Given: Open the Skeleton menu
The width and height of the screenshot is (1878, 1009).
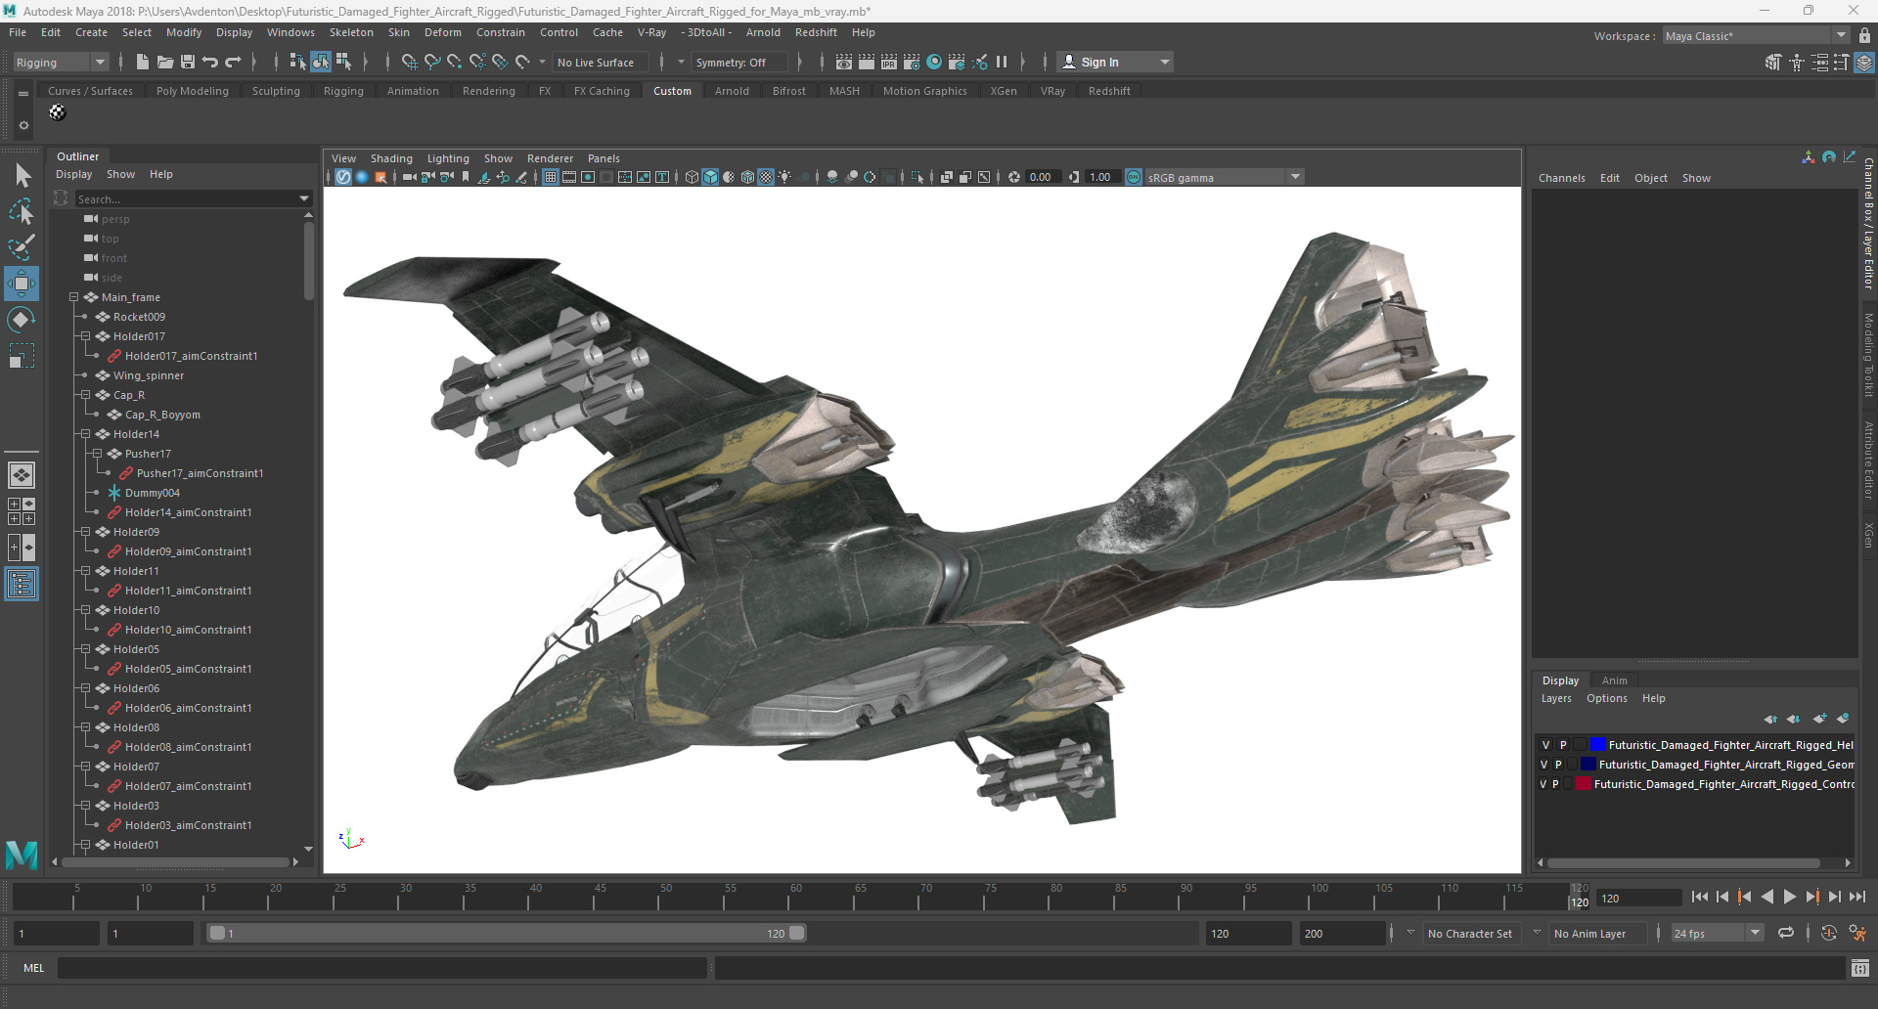Looking at the screenshot, I should pyautogui.click(x=351, y=32).
